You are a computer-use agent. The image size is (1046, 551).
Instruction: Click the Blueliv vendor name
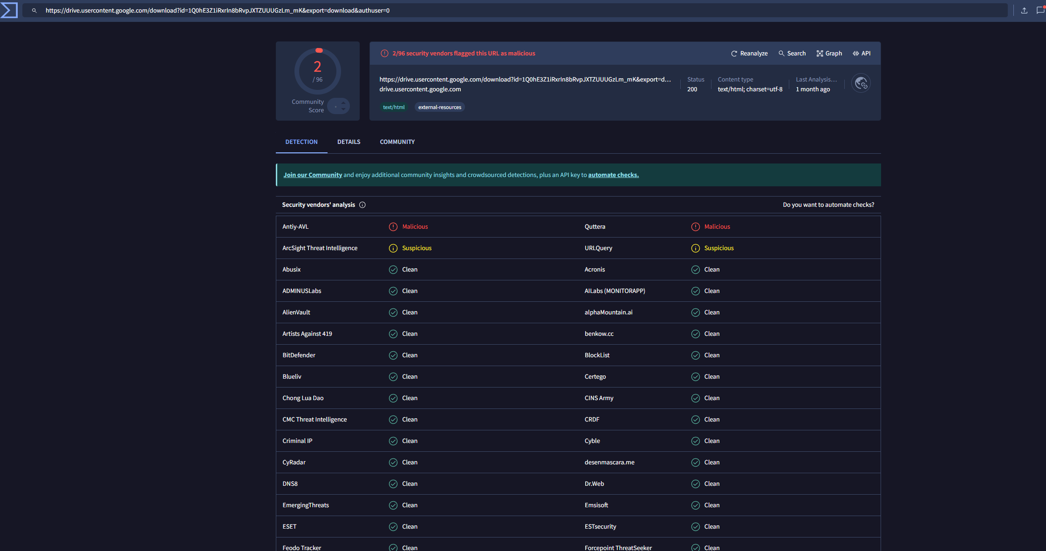(x=292, y=377)
